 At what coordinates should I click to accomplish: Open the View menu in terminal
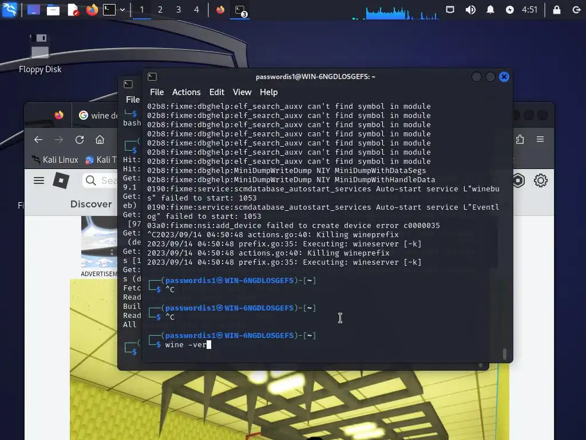click(x=242, y=92)
